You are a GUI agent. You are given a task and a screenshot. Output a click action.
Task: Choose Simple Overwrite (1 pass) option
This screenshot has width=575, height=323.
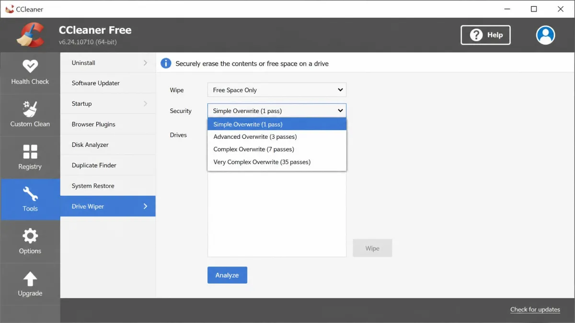(x=277, y=124)
